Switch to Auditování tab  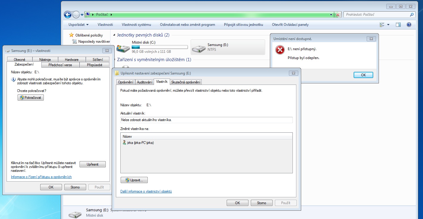144,82
